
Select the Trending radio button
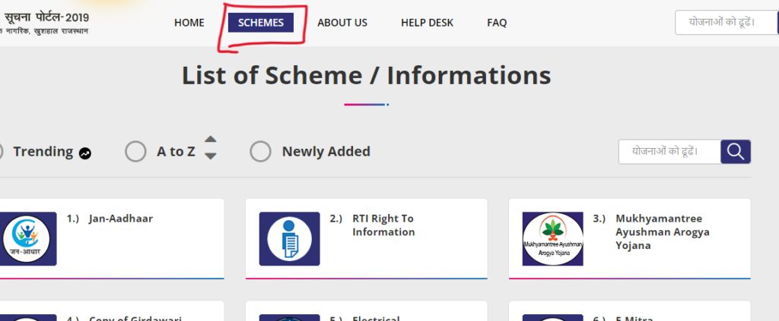coord(2,152)
